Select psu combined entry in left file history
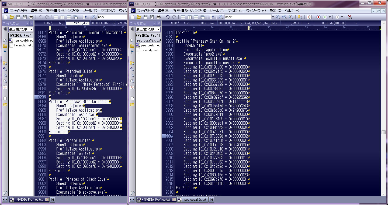This screenshot has width=388, height=205. point(21,40)
